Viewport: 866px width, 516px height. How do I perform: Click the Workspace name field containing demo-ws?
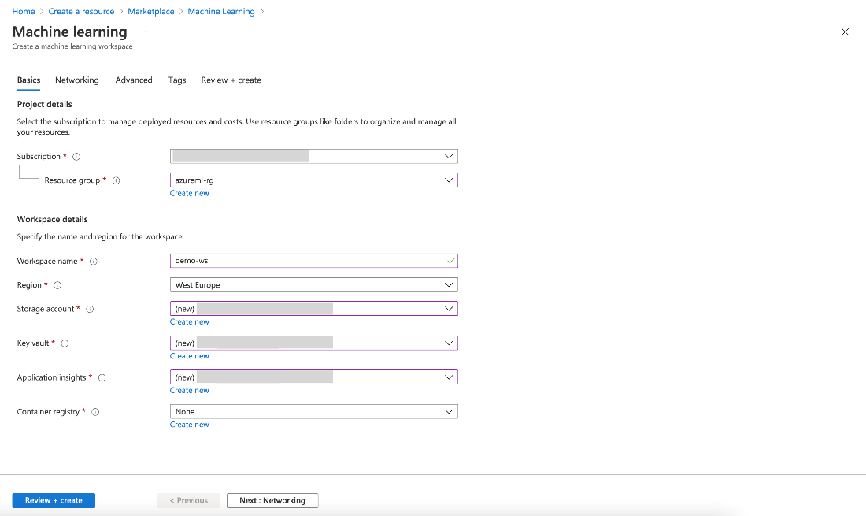[x=313, y=261]
